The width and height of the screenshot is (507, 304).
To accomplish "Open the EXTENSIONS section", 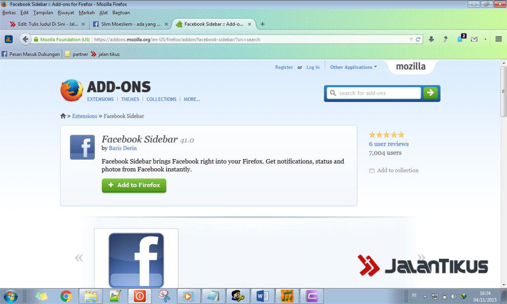I will (x=100, y=99).
